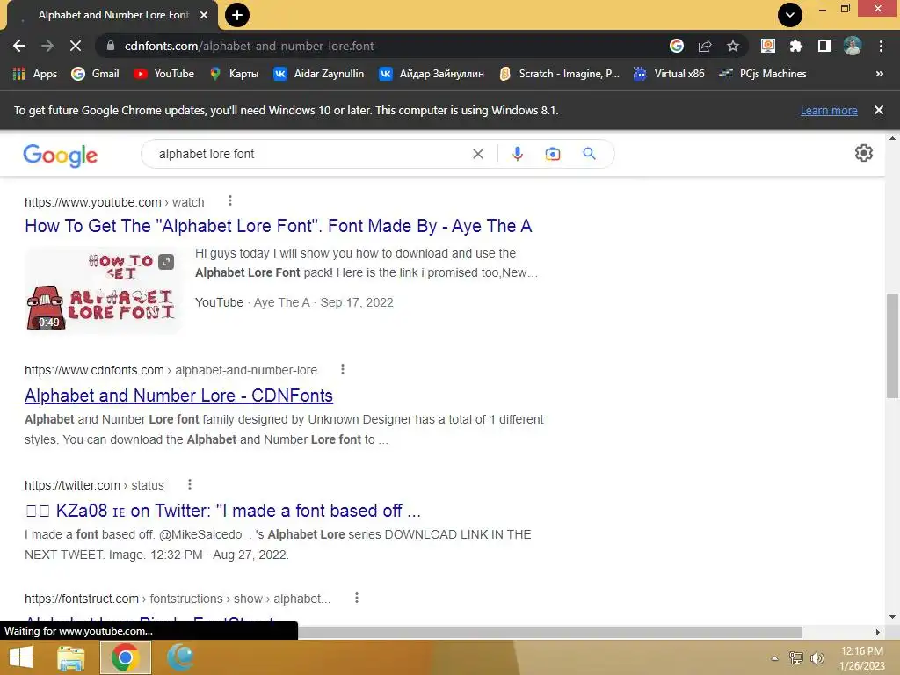Image resolution: width=900 pixels, height=675 pixels.
Task: Search by image with the camera icon
Action: point(553,154)
